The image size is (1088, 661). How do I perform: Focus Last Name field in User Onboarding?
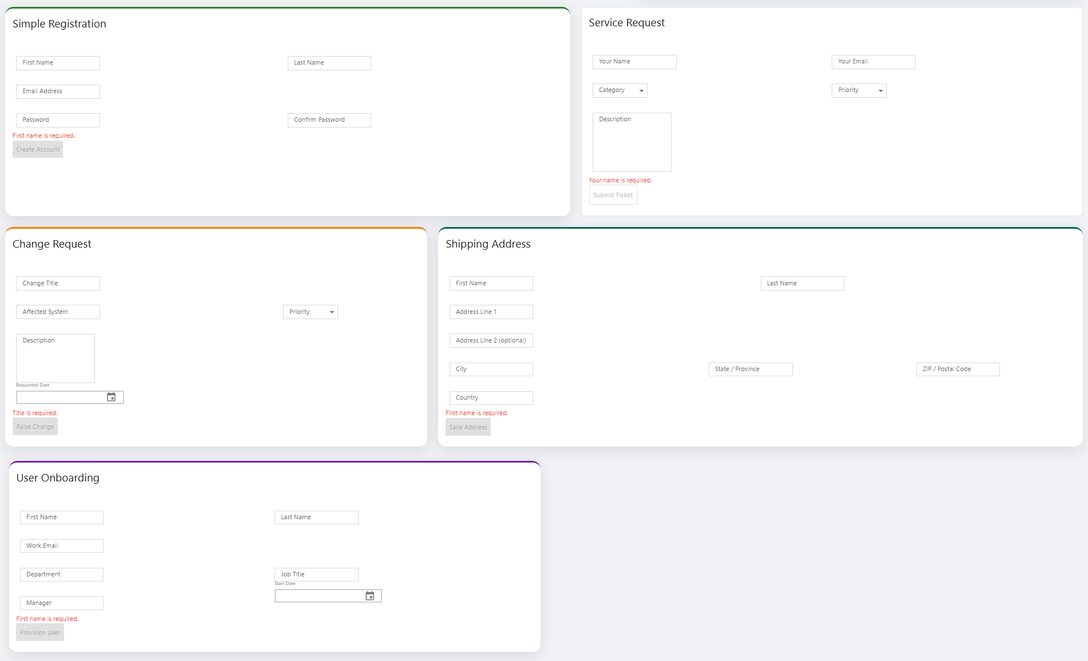pyautogui.click(x=316, y=517)
